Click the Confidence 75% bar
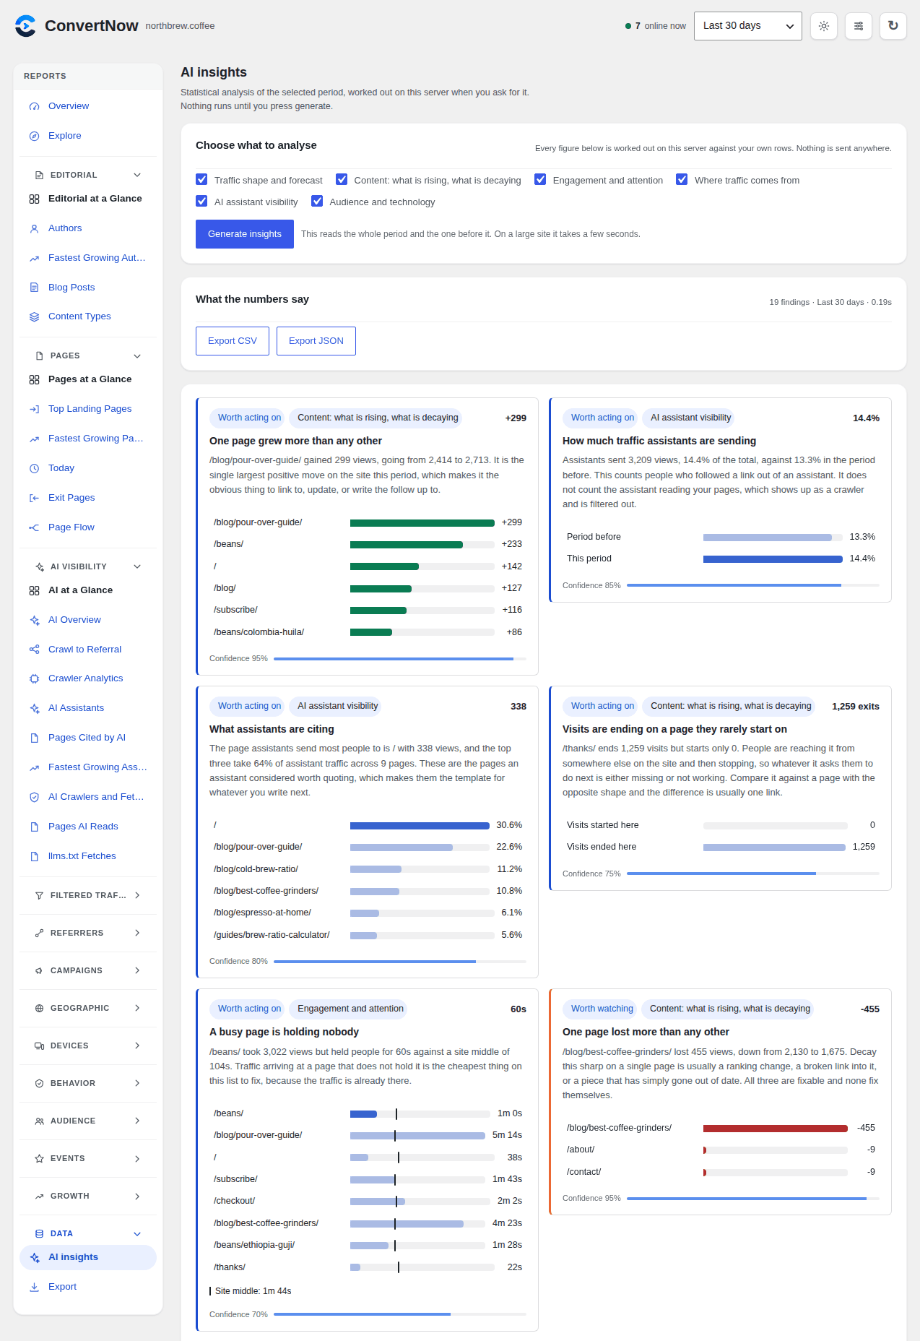The height and width of the screenshot is (1341, 920). tap(753, 874)
